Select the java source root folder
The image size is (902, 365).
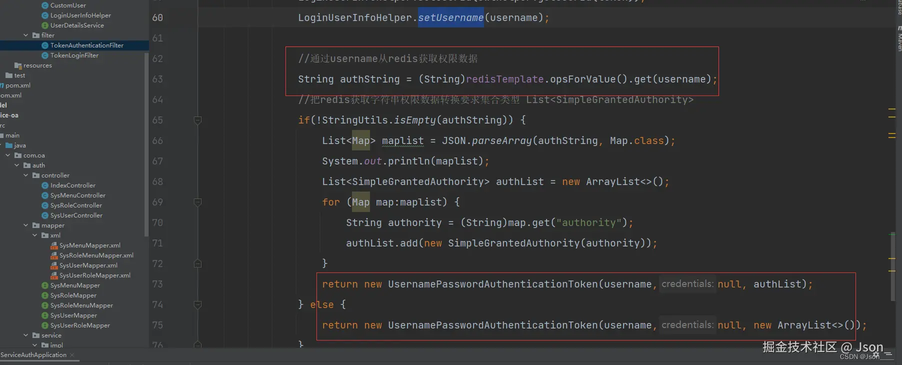tap(20, 145)
